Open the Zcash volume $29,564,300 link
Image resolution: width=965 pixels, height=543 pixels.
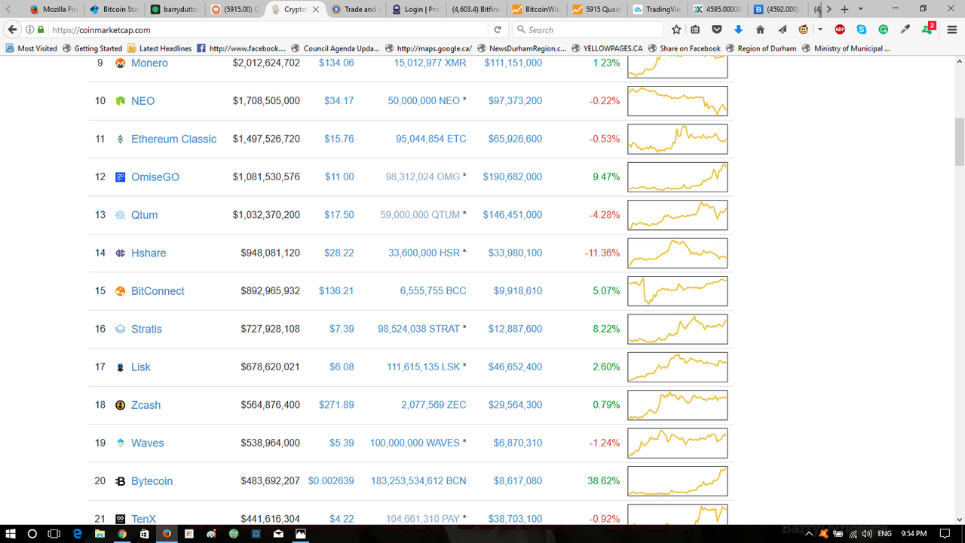[515, 405]
